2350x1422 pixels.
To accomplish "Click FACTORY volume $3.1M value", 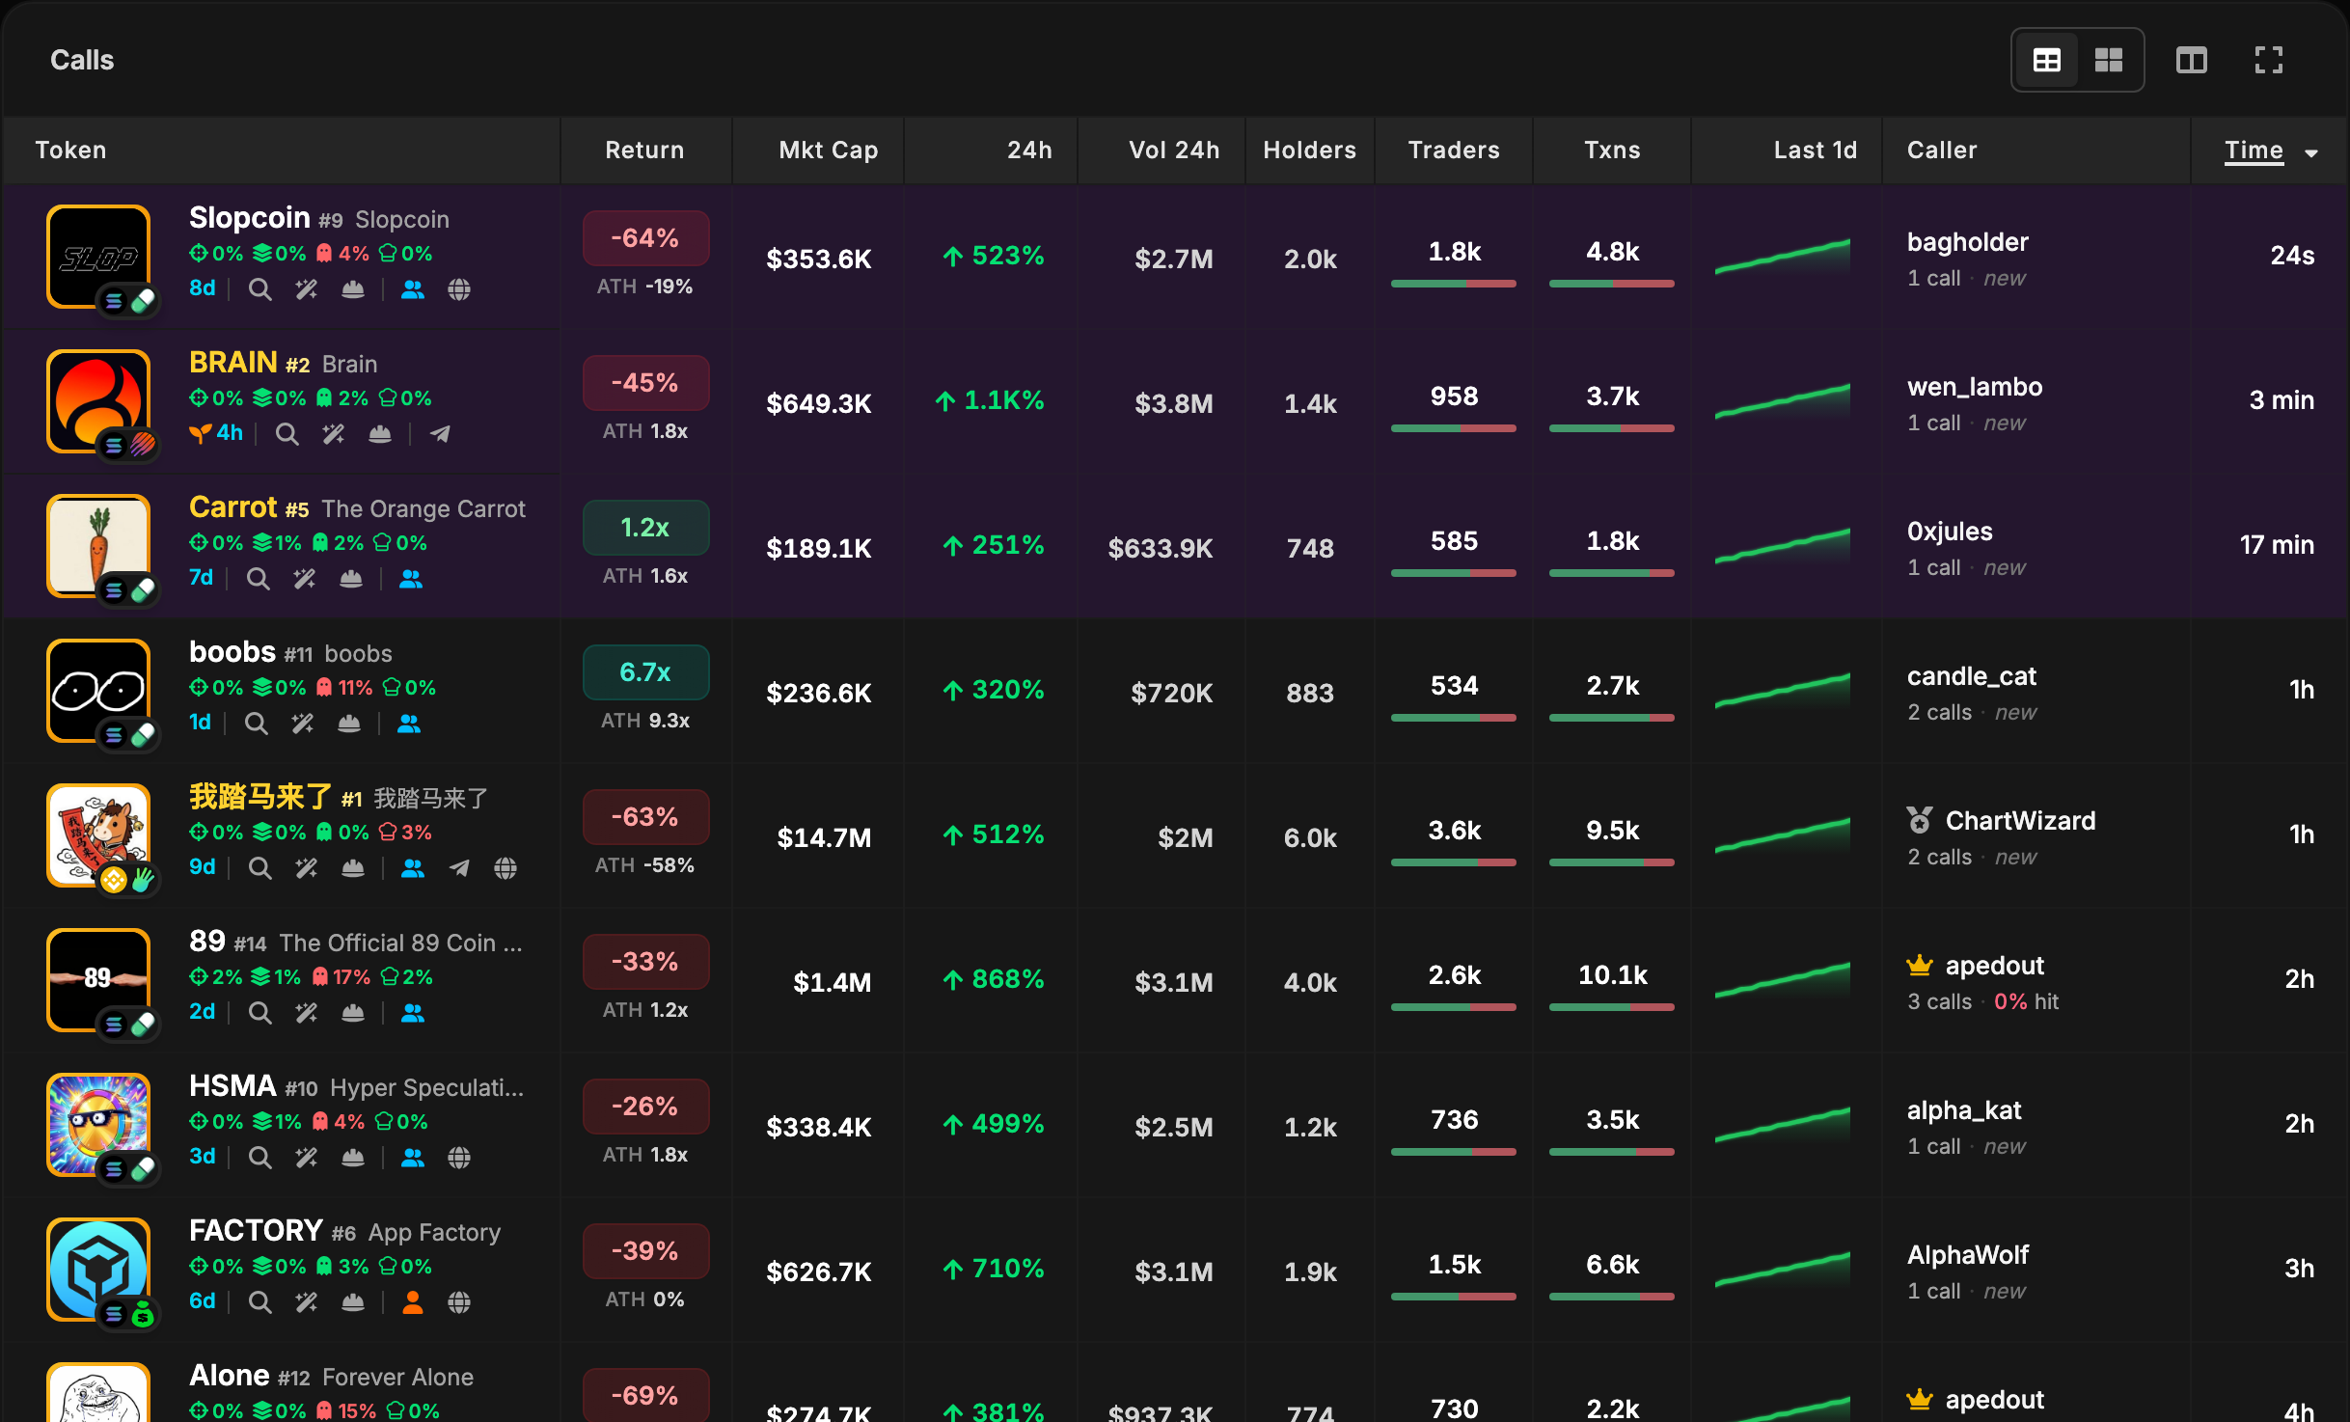I will (x=1173, y=1272).
